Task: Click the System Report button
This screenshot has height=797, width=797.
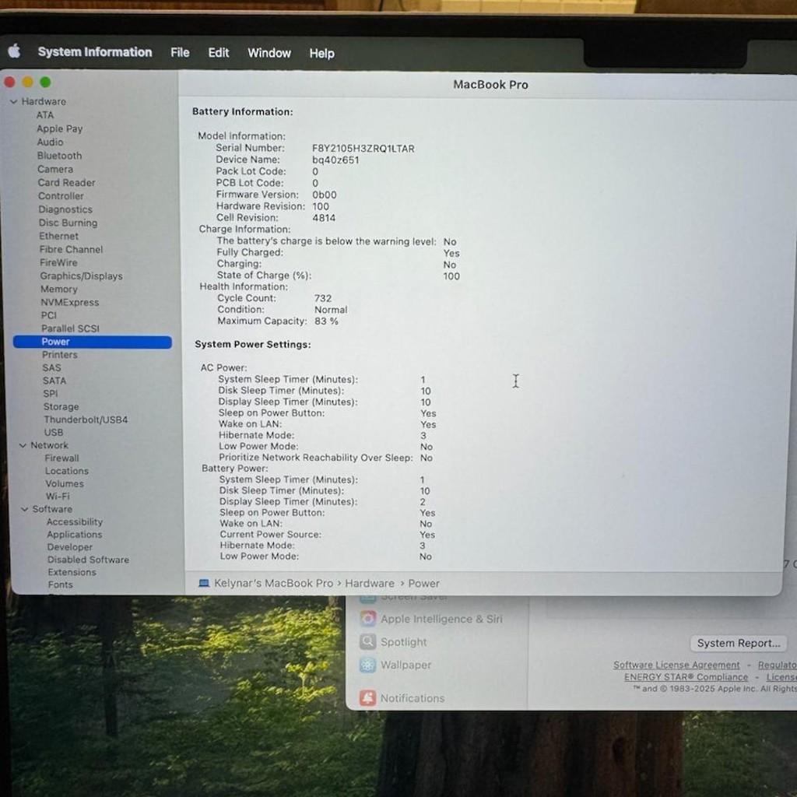Action: pyautogui.click(x=738, y=643)
